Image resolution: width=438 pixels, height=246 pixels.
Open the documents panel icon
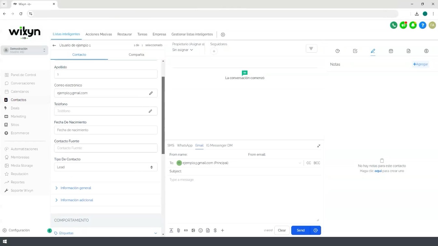408,51
